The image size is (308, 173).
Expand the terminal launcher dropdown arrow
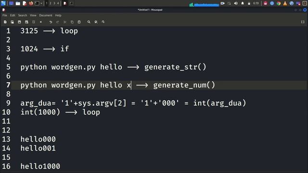41,3
